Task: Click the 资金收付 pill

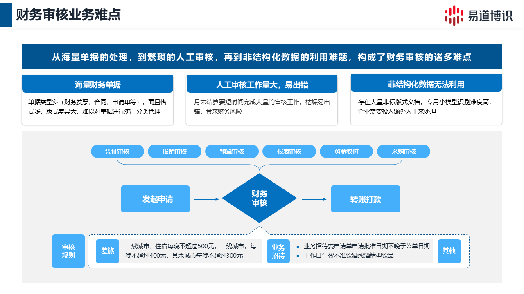Action: [346, 151]
